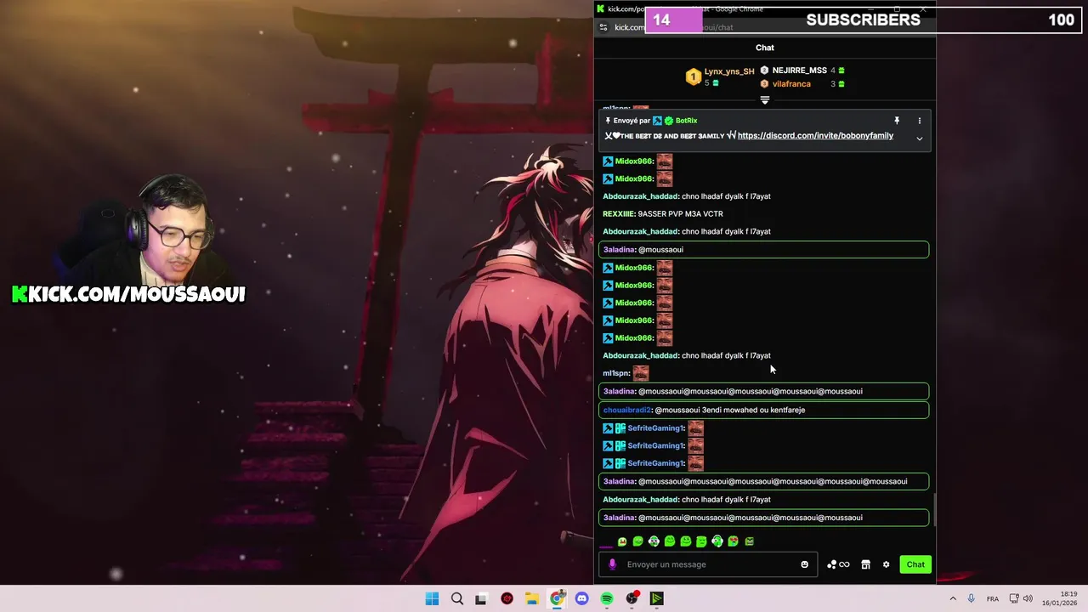Open Task View on the taskbar

click(481, 598)
